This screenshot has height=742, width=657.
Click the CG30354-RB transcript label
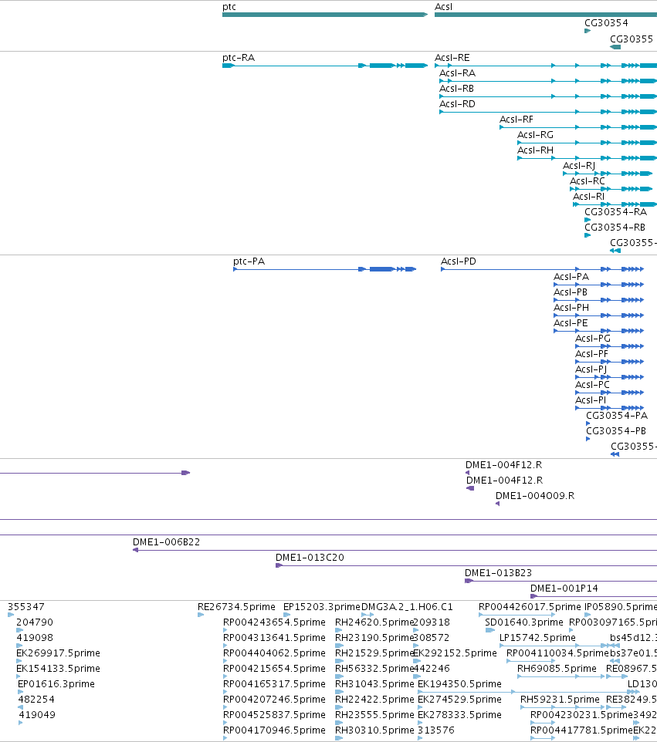tap(615, 227)
